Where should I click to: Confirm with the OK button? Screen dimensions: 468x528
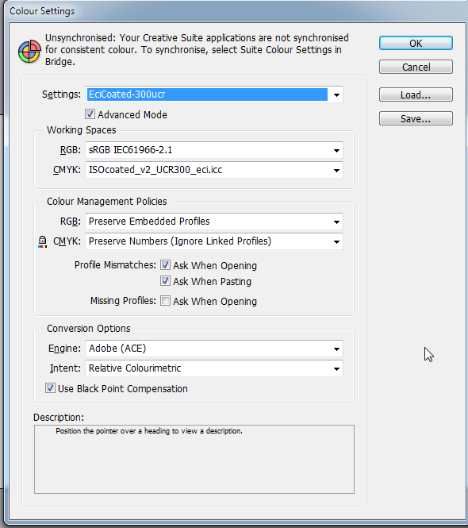416,43
